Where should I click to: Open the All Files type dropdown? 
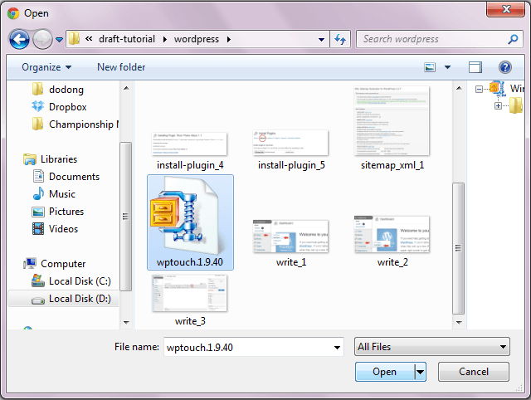point(431,347)
